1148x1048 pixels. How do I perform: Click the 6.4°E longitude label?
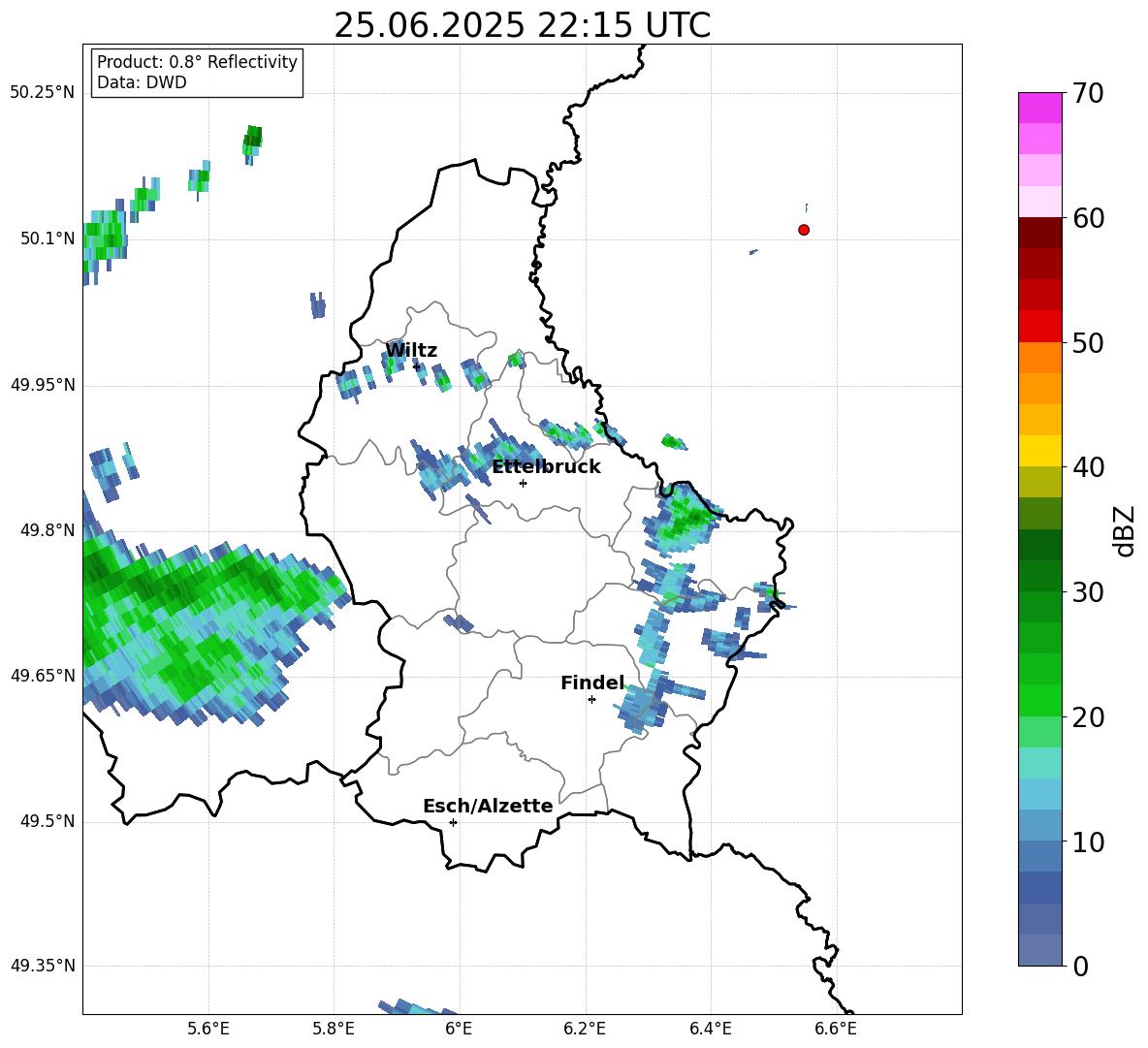pyautogui.click(x=710, y=1029)
